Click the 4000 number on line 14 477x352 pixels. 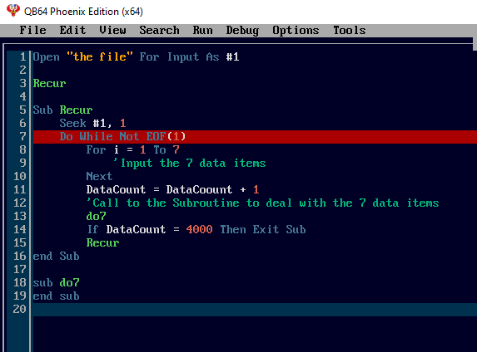tap(199, 229)
